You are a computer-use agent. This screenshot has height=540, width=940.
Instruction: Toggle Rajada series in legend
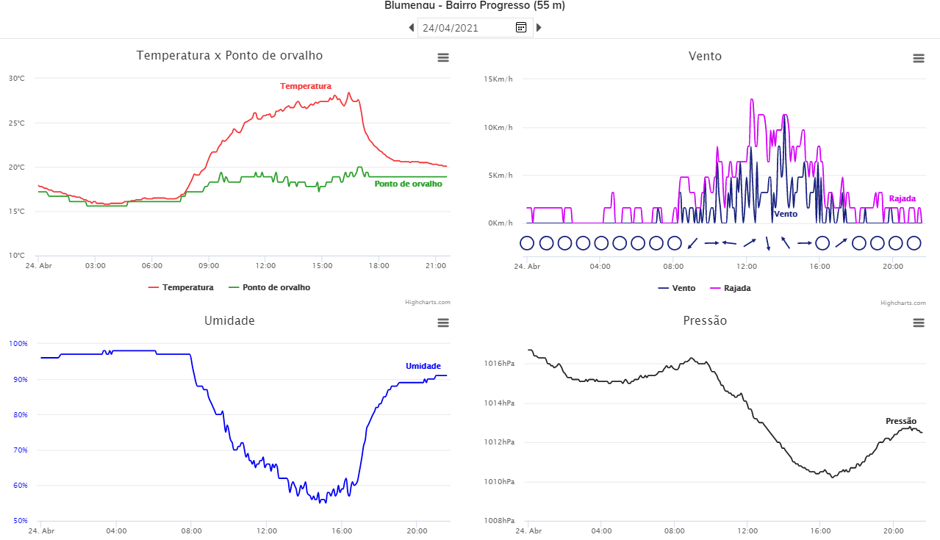click(731, 288)
